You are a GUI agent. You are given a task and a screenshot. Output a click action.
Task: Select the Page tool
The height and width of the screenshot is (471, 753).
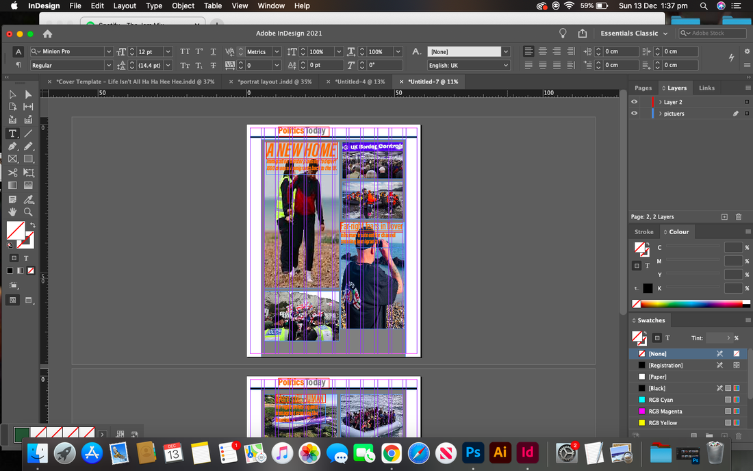[12, 107]
